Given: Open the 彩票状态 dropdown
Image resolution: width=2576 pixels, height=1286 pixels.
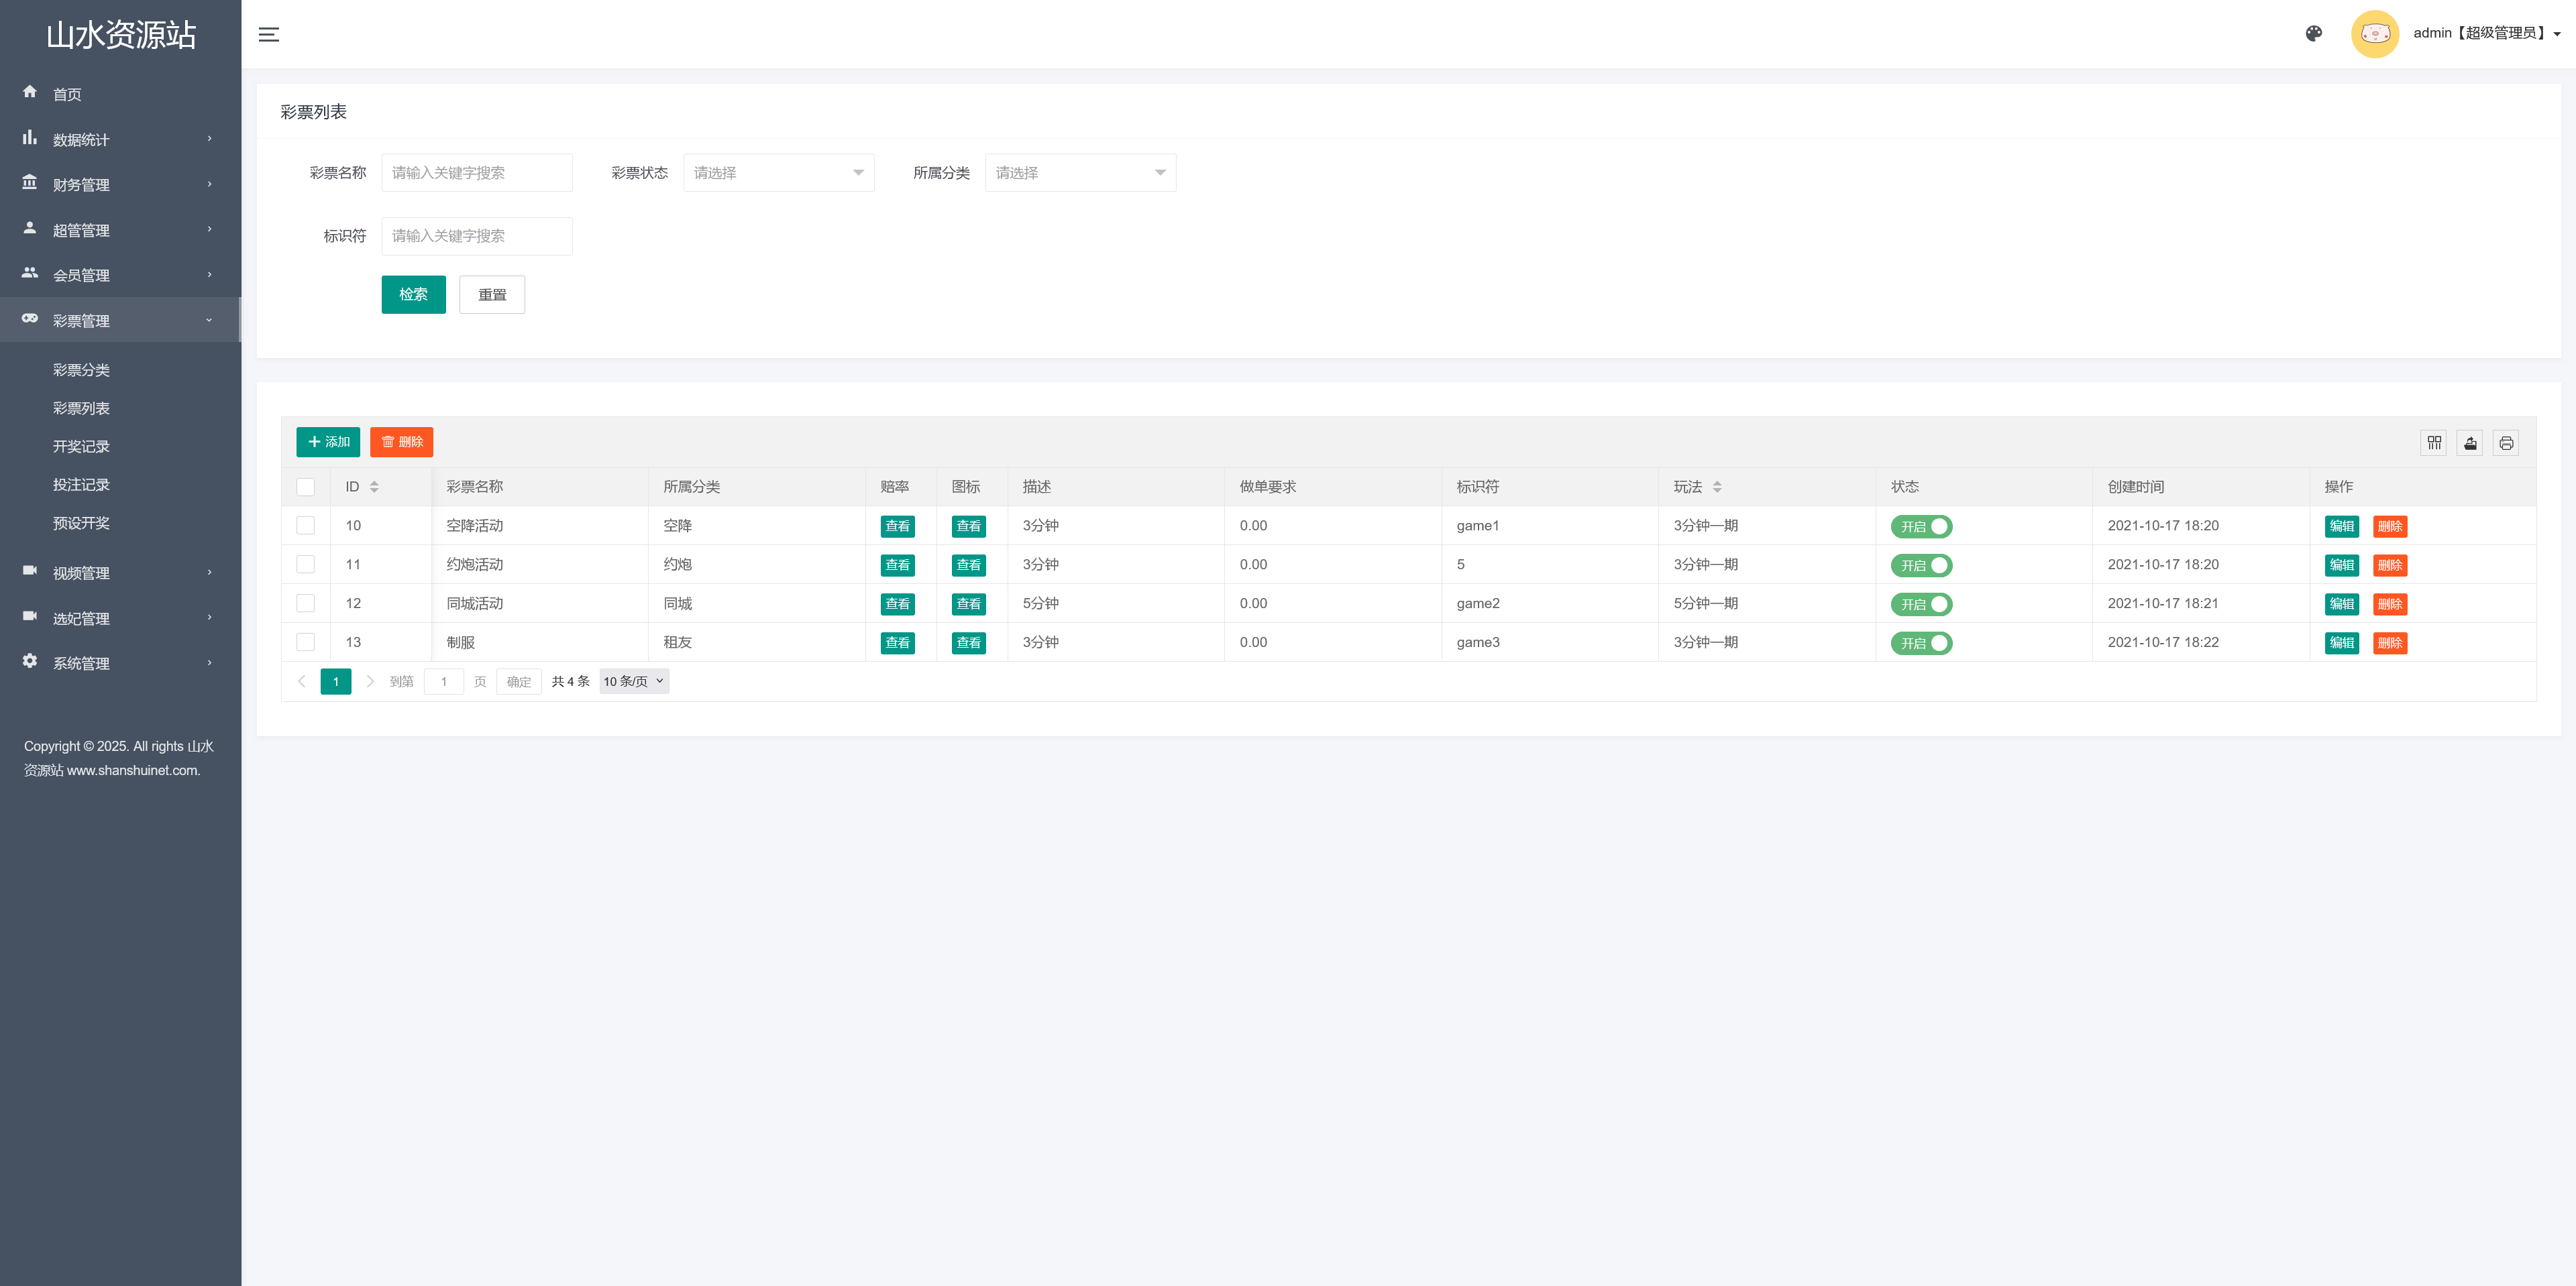Looking at the screenshot, I should 778,173.
